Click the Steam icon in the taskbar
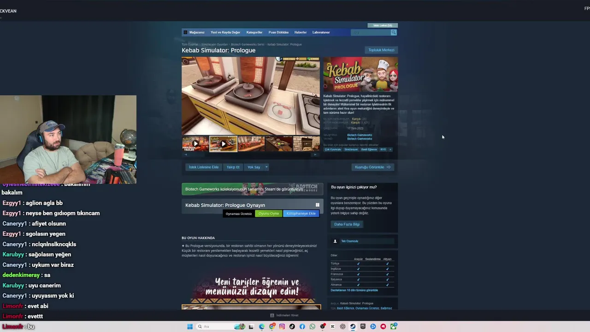This screenshot has width=590, height=332. pyautogui.click(x=353, y=326)
